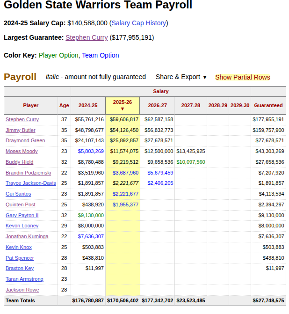The width and height of the screenshot is (289, 314).
Task: Sort by the 2025-26 column header
Action: (x=123, y=105)
